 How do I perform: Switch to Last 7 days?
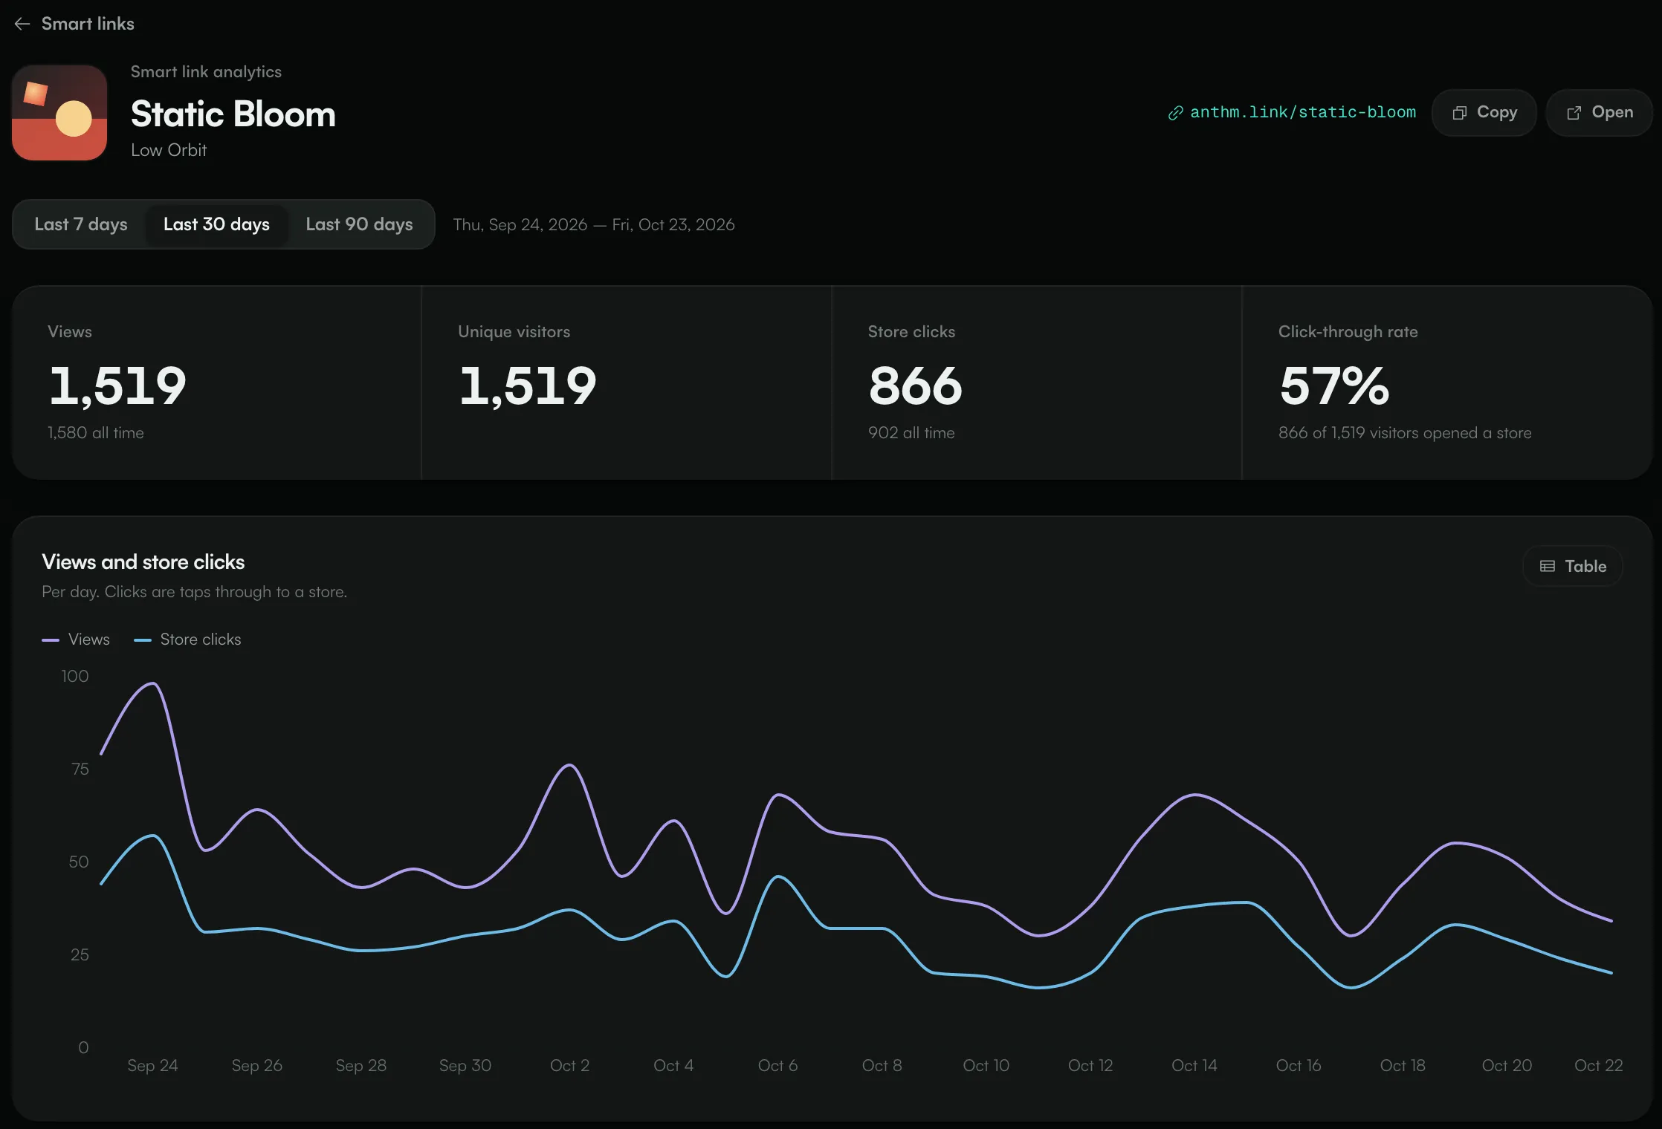(81, 224)
